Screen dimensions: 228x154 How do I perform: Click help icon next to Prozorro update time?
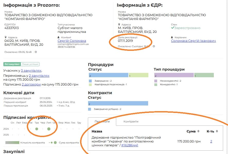pyautogui.click(x=36, y=52)
